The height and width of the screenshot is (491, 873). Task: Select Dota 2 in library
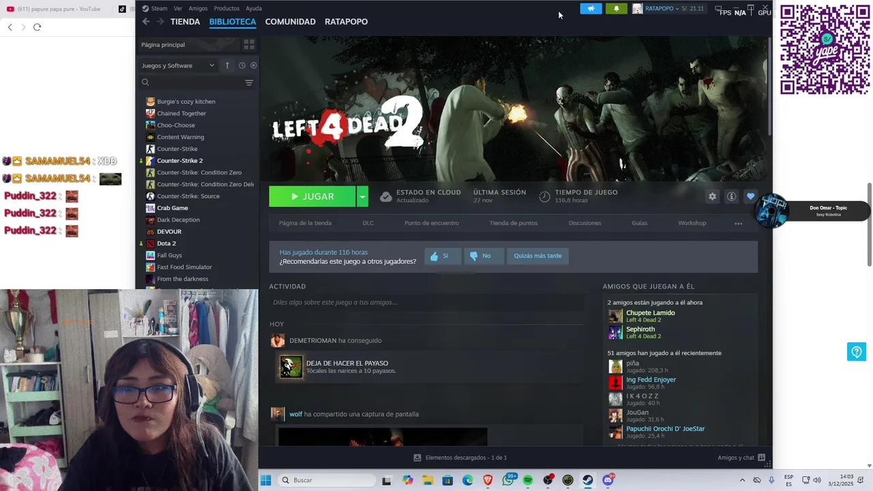(x=166, y=243)
